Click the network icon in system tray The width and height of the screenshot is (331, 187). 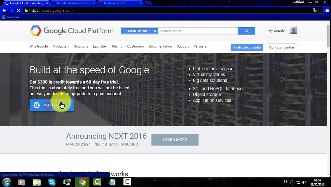coord(298,182)
